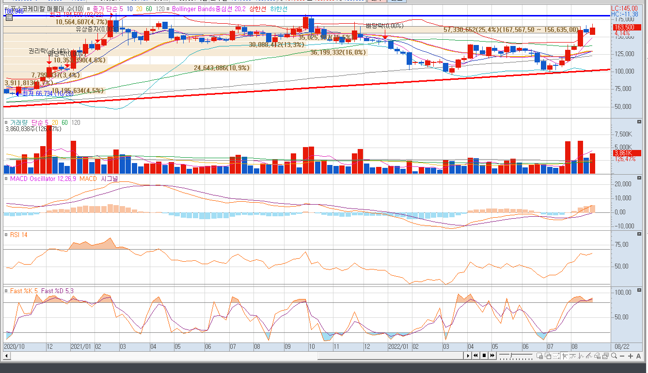Click the overlapping-windows icon in the bottom toolbar
The height and width of the screenshot is (373, 648).
548,356
